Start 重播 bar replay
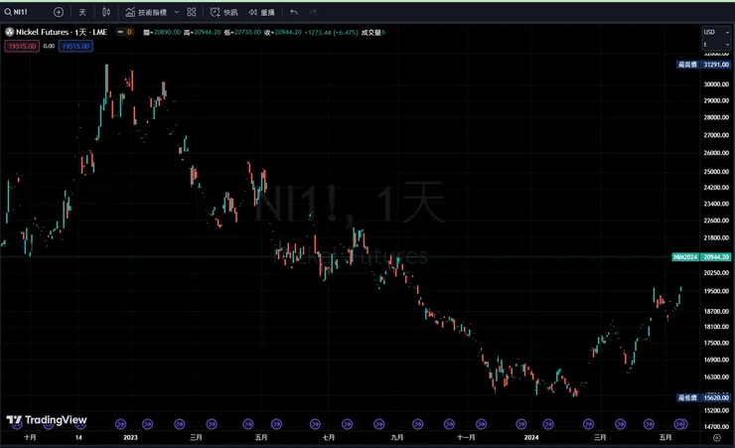The height and width of the screenshot is (448, 735). 261,12
